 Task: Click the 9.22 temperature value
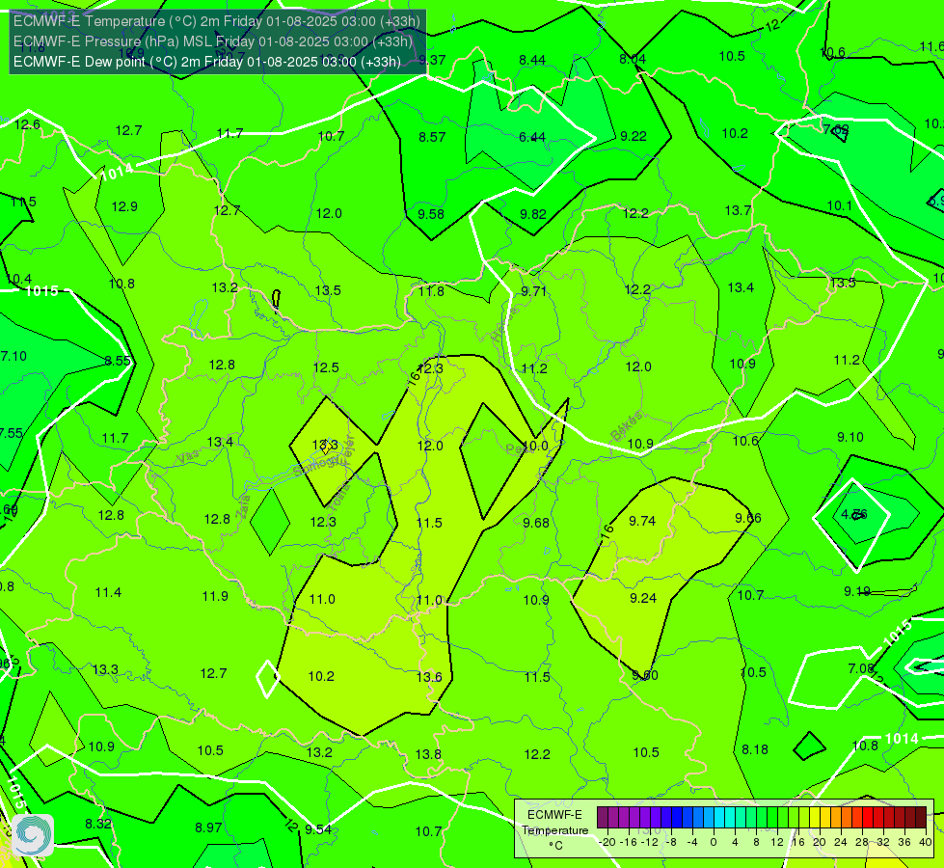click(x=634, y=136)
